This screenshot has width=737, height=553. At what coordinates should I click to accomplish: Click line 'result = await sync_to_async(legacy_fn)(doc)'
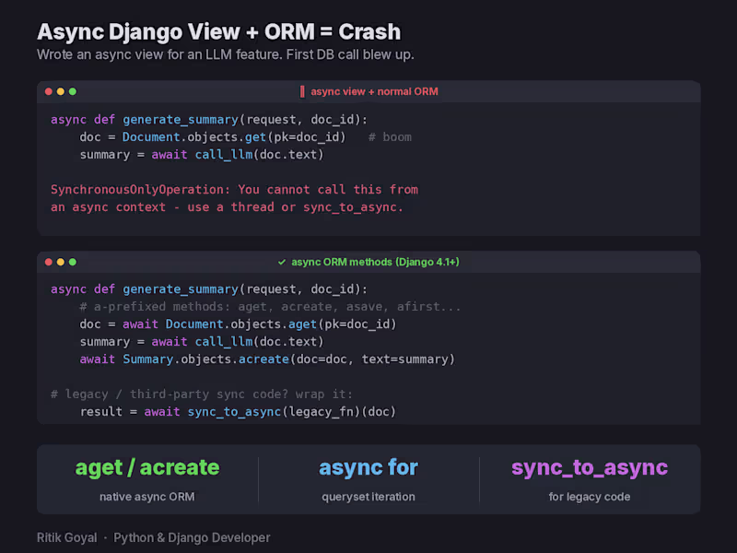(x=238, y=412)
